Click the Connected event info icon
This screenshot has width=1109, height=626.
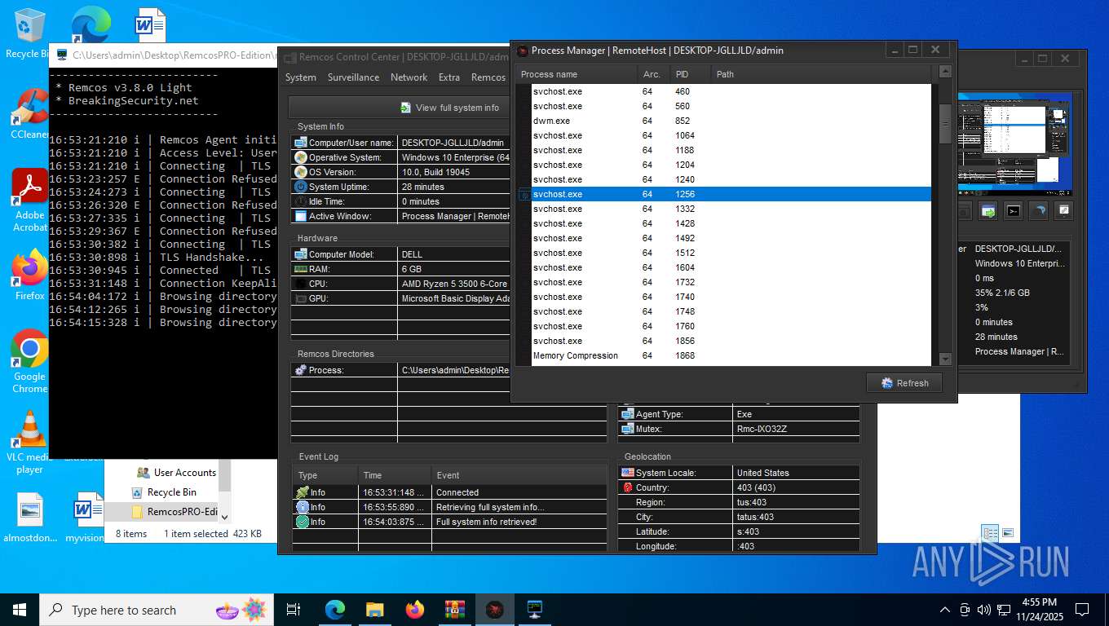(303, 492)
